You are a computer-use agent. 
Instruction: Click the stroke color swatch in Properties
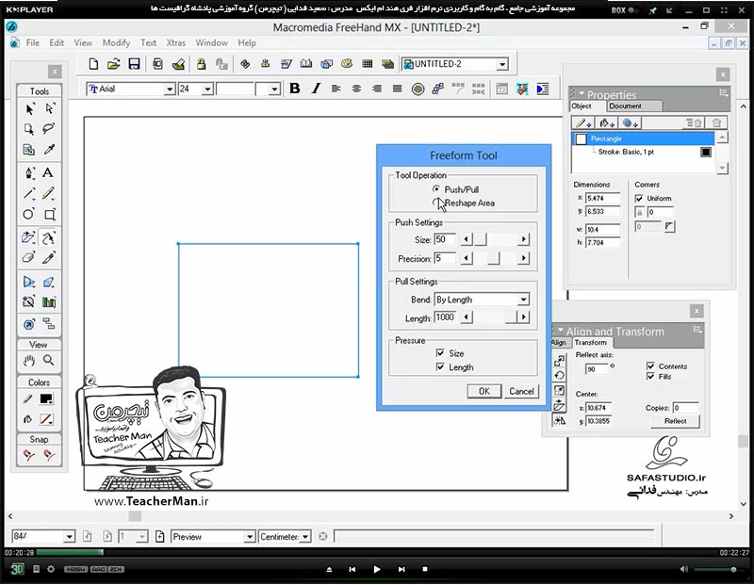[705, 152]
